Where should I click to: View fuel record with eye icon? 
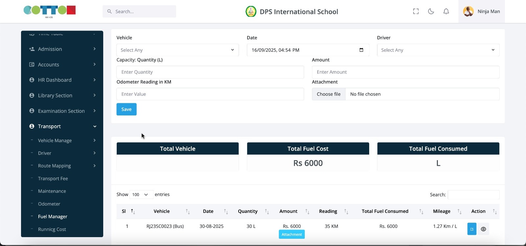(x=483, y=229)
